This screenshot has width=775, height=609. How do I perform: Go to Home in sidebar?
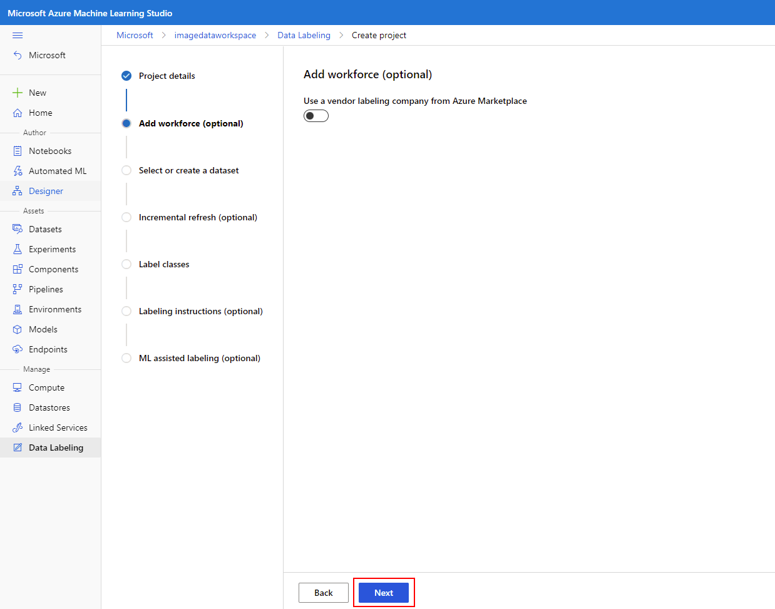pyautogui.click(x=50, y=113)
